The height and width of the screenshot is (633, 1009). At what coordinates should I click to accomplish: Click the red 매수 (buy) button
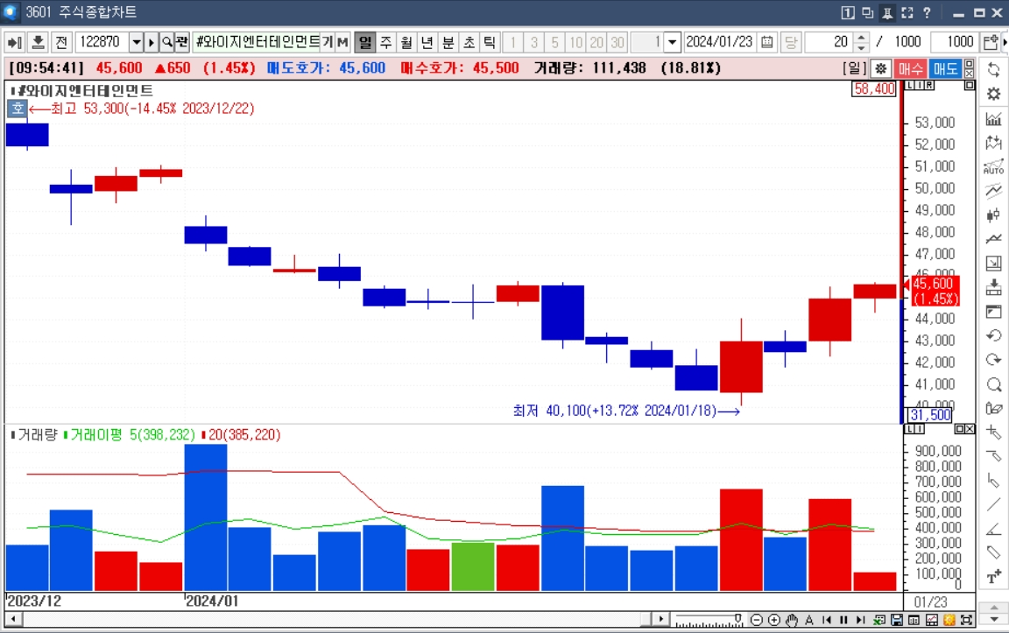click(x=911, y=68)
